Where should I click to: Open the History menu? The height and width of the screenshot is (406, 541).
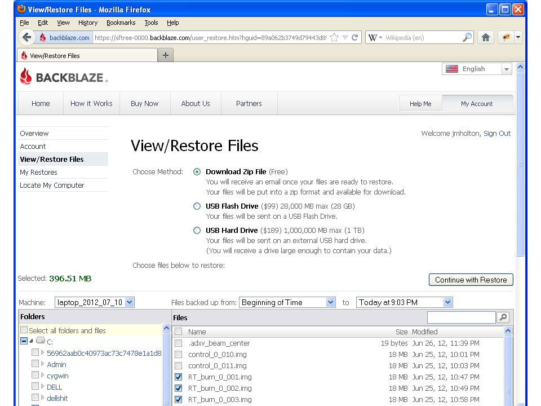coord(88,23)
